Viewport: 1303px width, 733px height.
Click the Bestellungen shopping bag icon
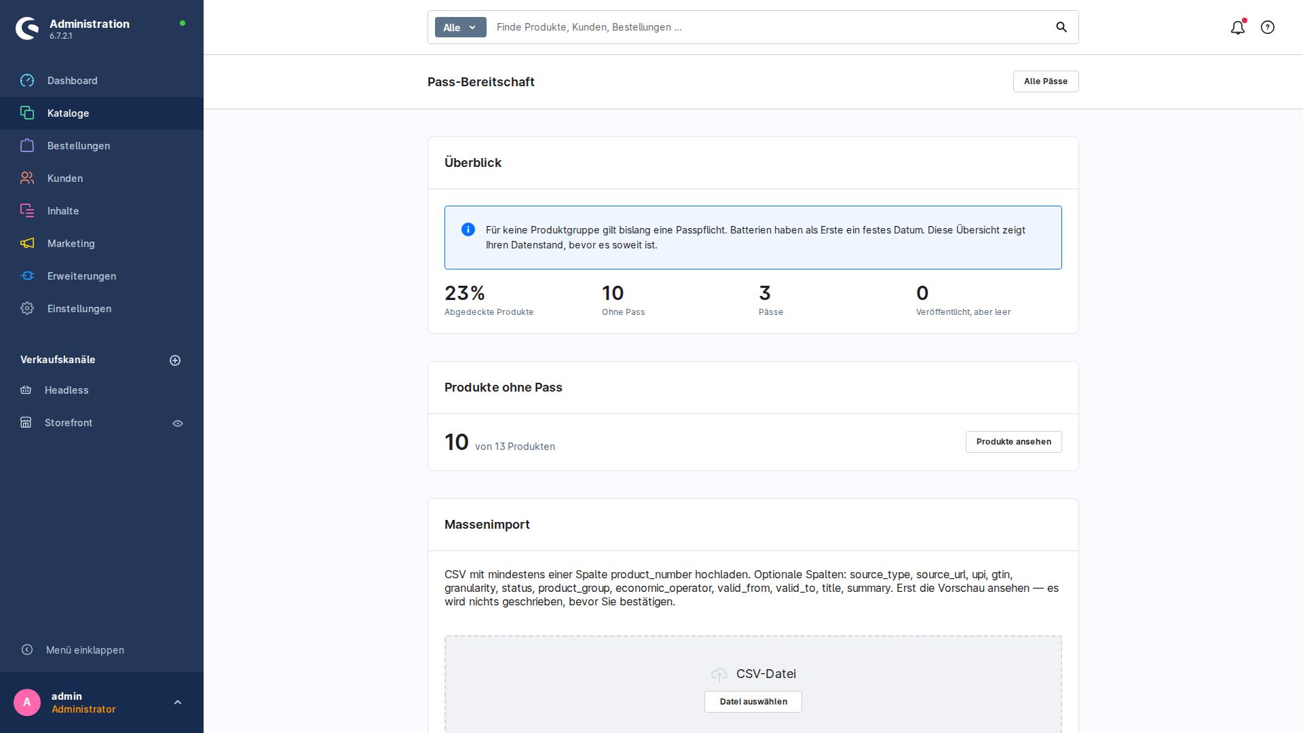click(27, 145)
